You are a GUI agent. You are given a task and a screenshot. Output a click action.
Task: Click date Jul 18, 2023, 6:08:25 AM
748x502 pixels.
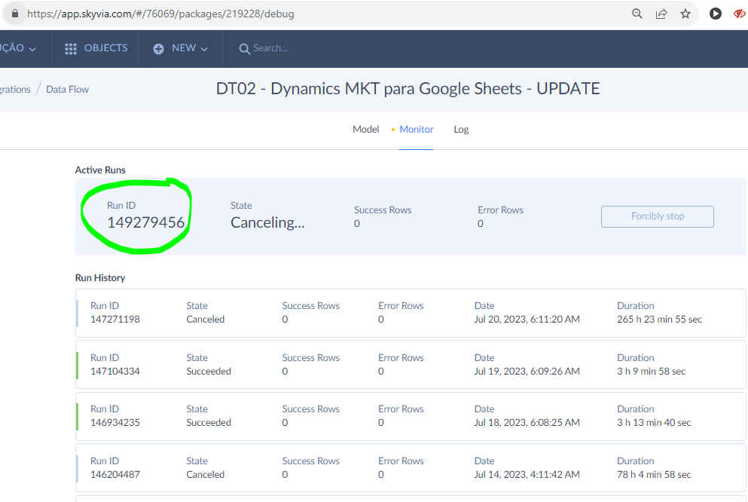pyautogui.click(x=527, y=422)
